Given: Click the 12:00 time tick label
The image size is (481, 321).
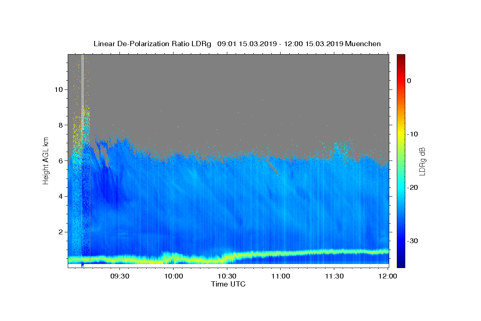Looking at the screenshot, I should pos(388,276).
